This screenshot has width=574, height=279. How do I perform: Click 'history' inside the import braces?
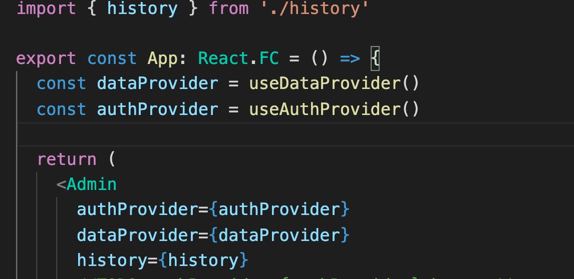pos(142,7)
